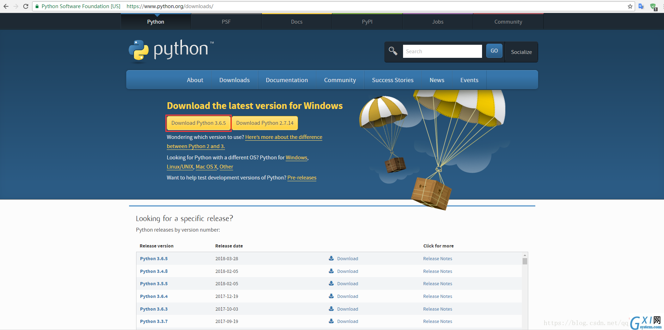The height and width of the screenshot is (330, 664).
Task: Click release date 2017-10-03
Action: [227, 309]
